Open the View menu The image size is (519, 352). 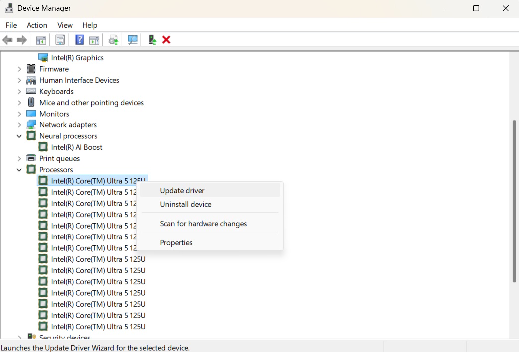click(65, 25)
